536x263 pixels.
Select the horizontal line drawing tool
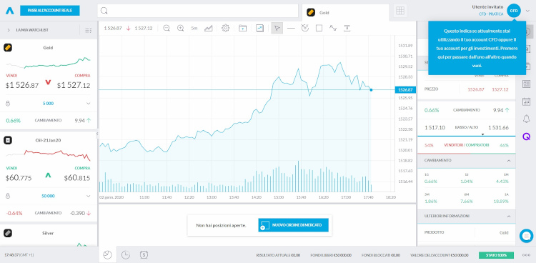[291, 28]
